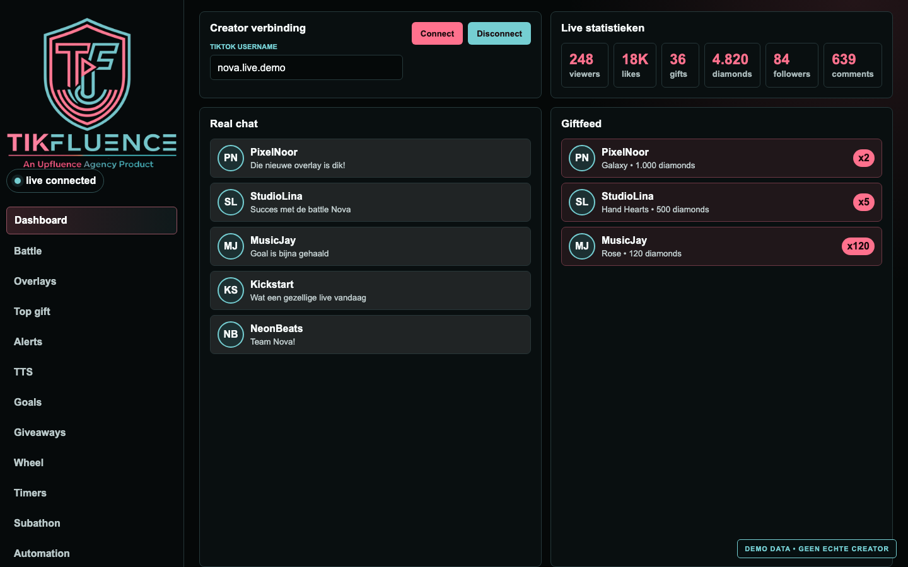This screenshot has width=908, height=567.
Task: Open Alerts settings
Action: coord(91,341)
